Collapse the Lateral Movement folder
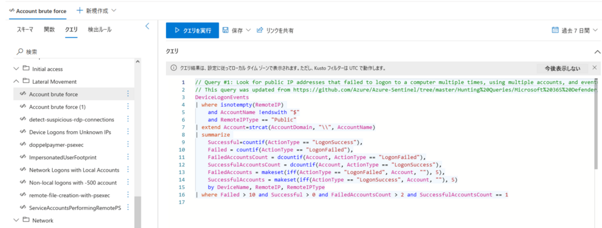 coord(17,81)
